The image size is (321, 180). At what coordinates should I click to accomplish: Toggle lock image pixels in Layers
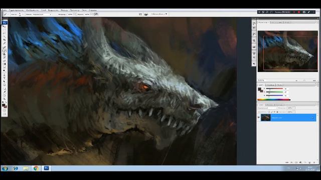(x=272, y=112)
